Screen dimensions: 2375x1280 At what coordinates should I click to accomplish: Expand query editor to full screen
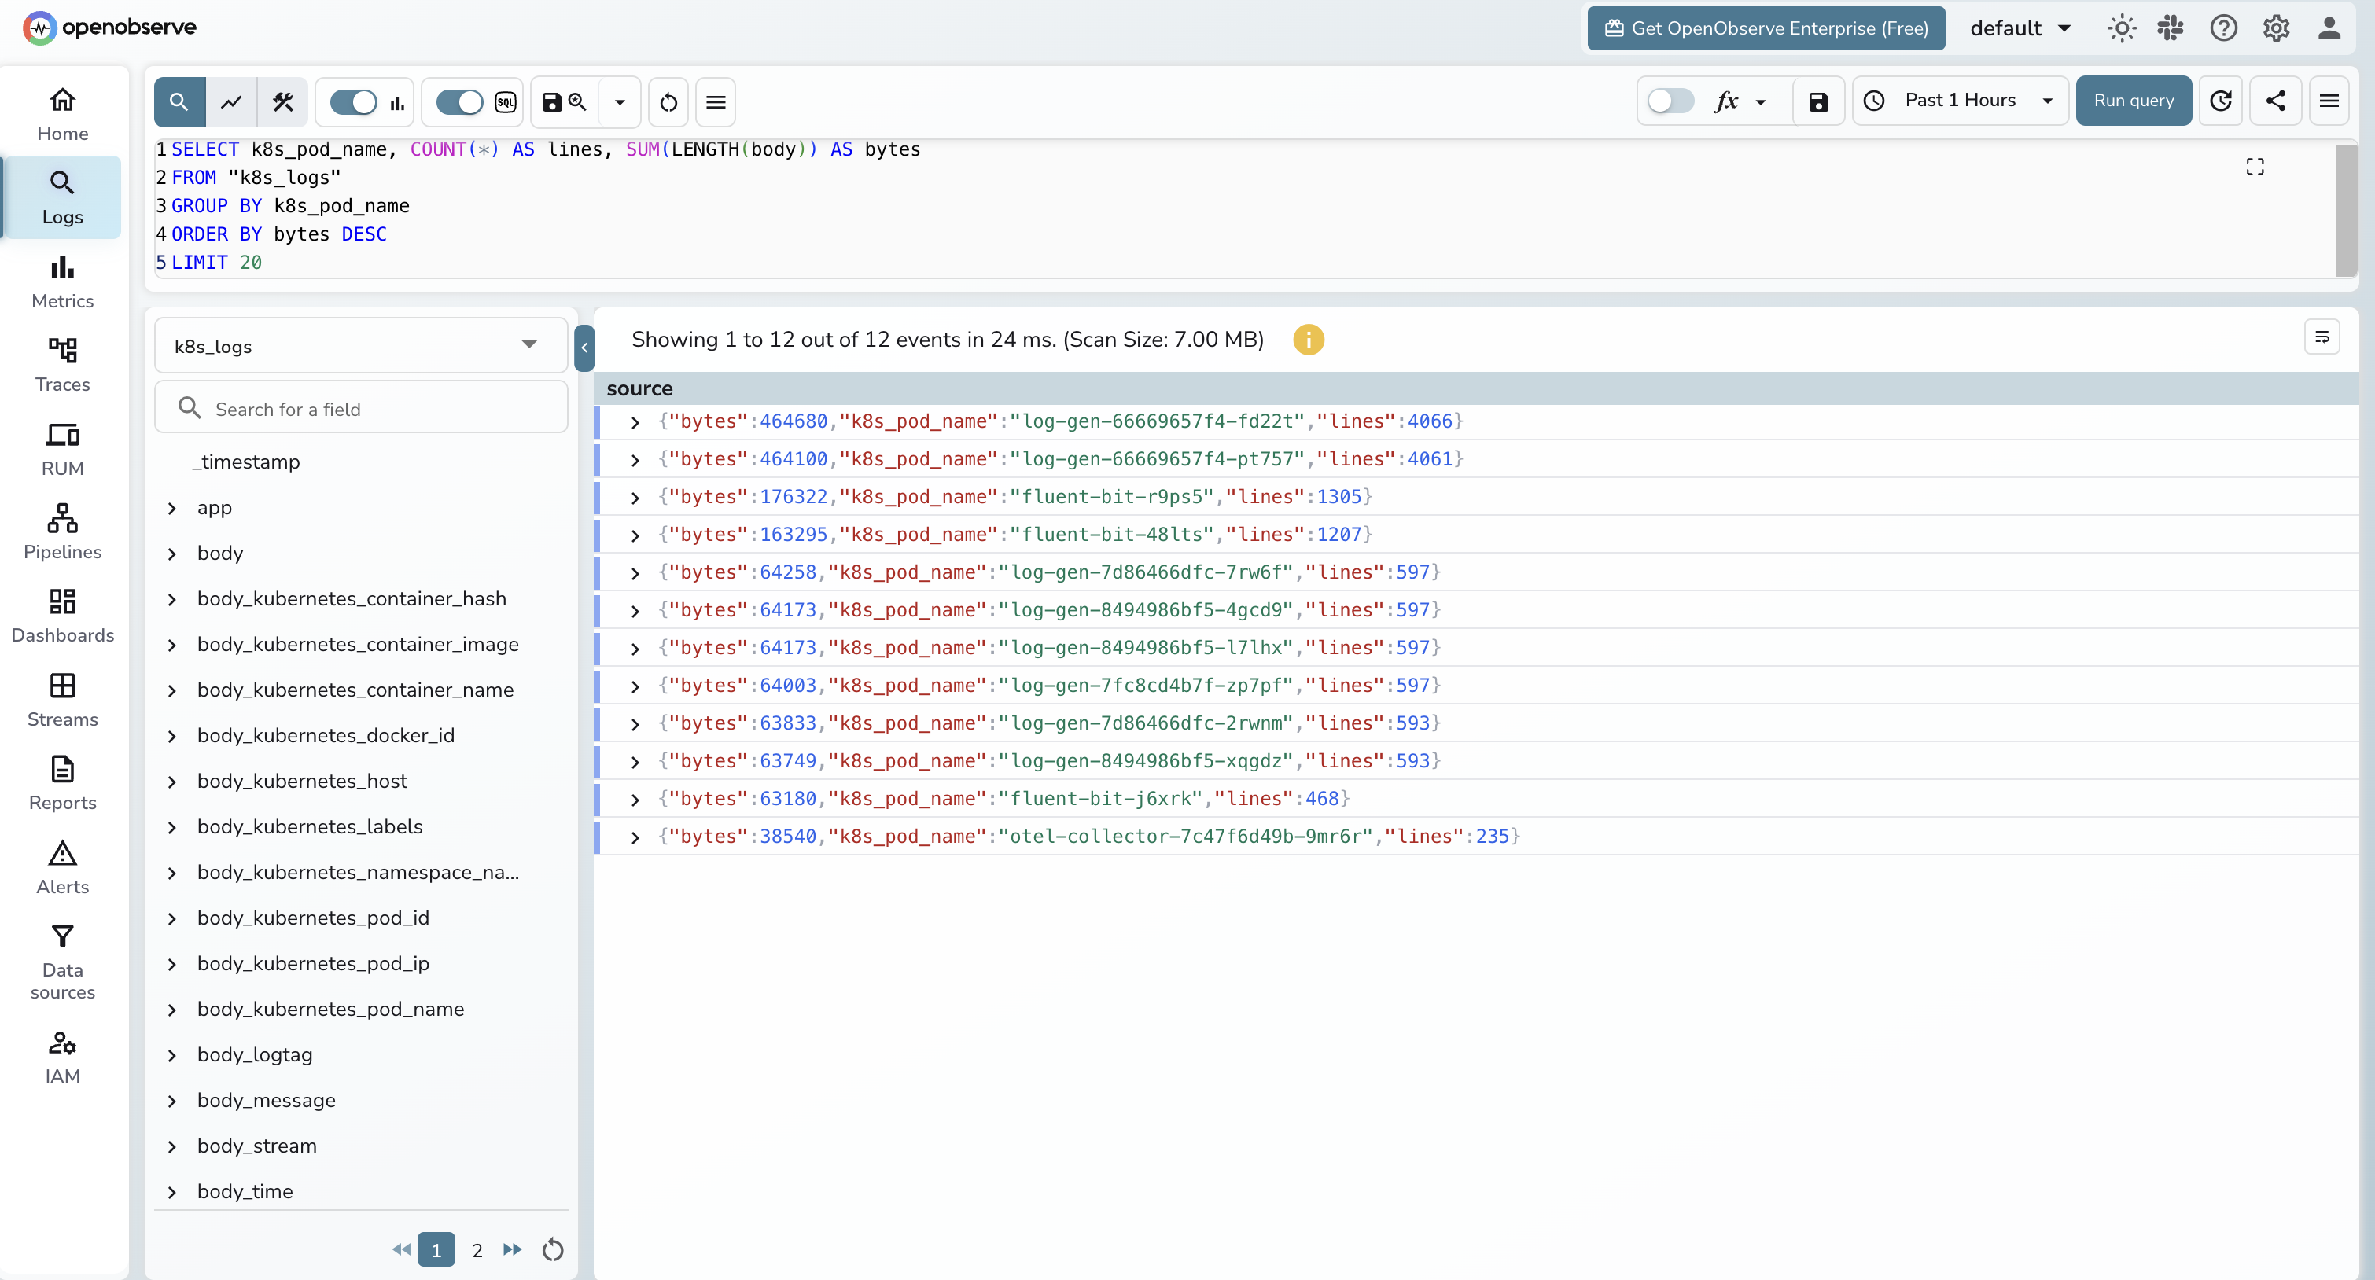[x=2255, y=167]
